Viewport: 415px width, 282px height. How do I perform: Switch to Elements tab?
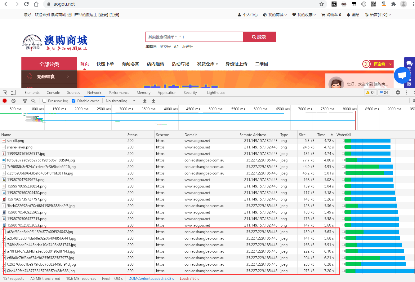click(32, 92)
